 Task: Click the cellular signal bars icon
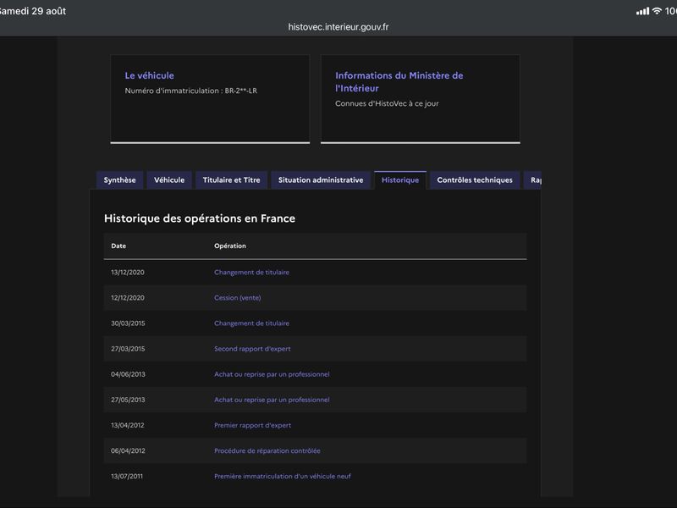click(642, 11)
